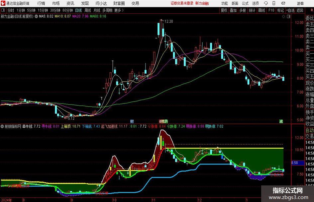
Task: Click the red 新力金融 link in title bar
Action: [202, 3]
